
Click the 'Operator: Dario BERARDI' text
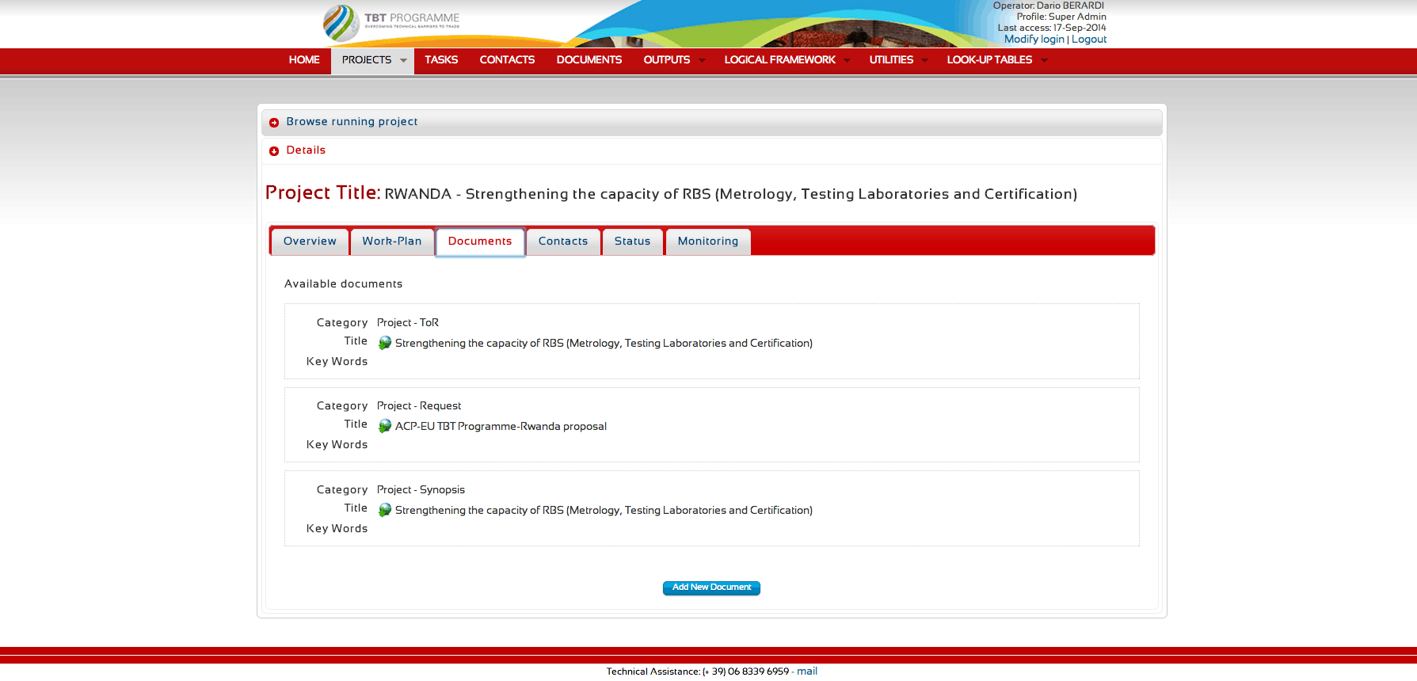[1049, 6]
